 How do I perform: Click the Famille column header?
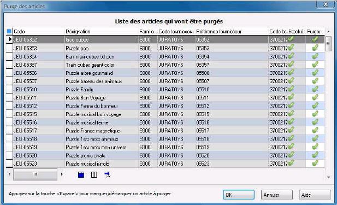coord(148,31)
